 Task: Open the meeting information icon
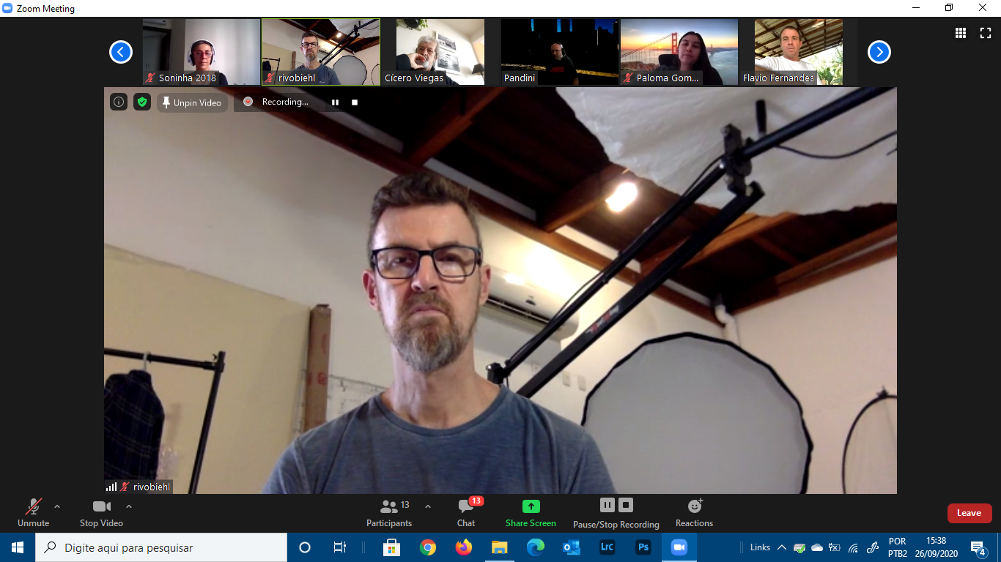(119, 102)
